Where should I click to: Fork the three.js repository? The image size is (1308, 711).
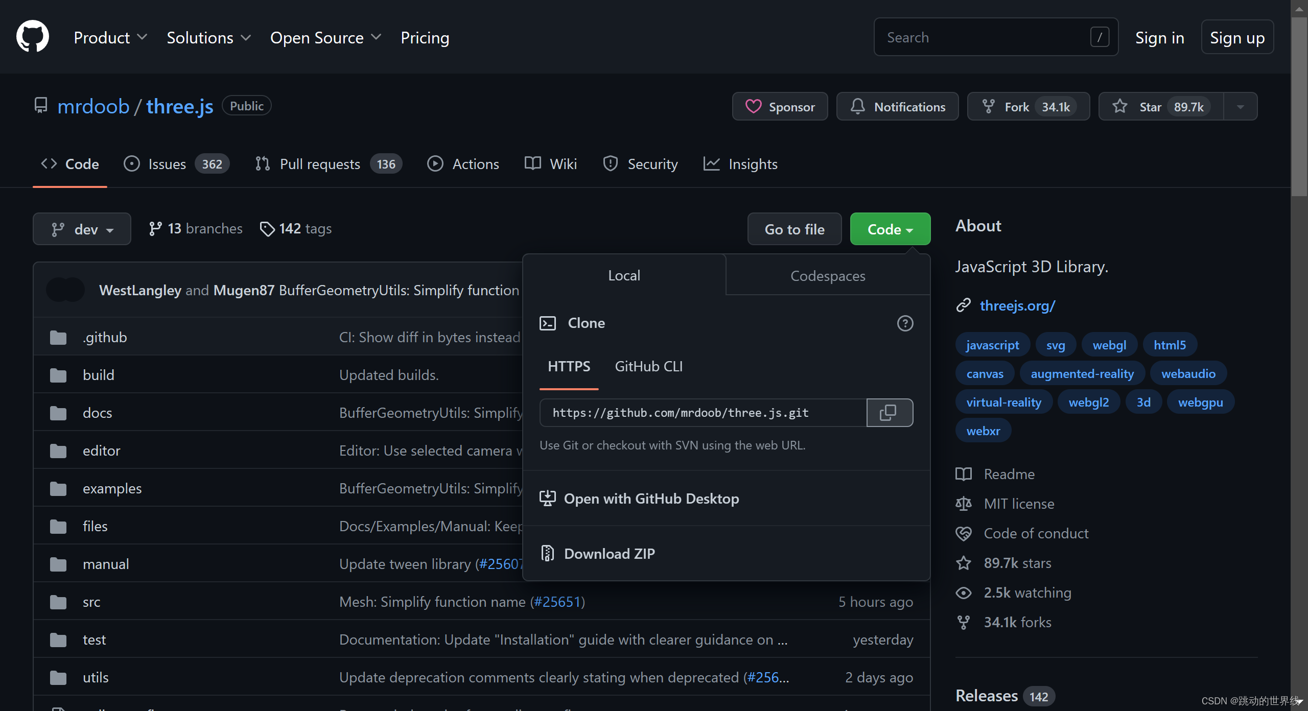point(1028,106)
